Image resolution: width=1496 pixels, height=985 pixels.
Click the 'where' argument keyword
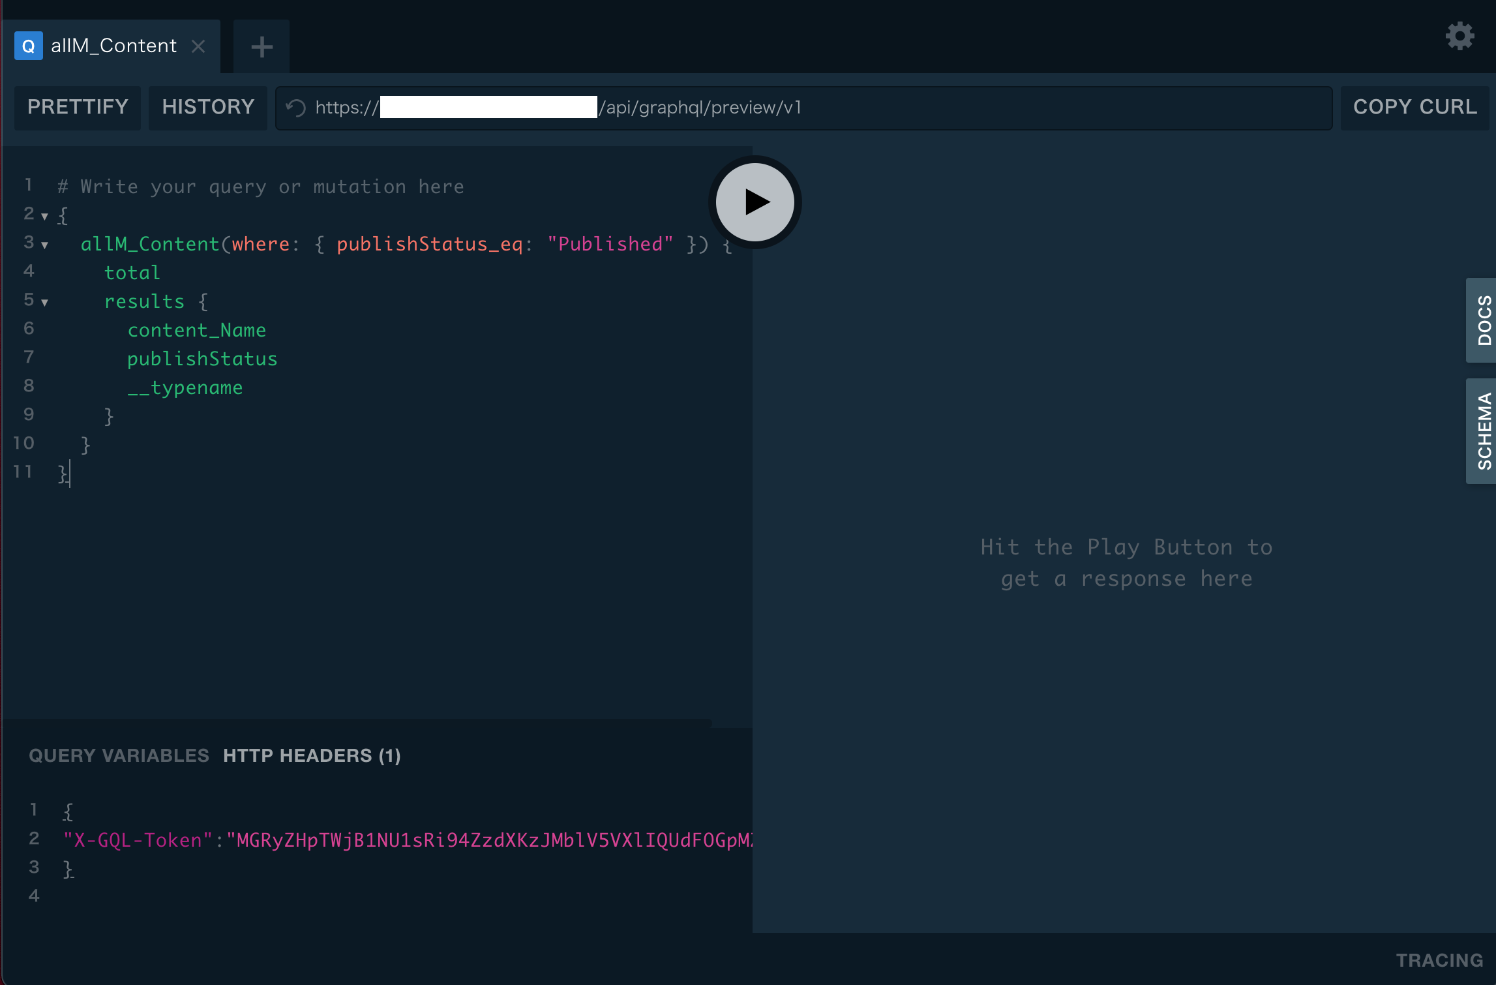[x=261, y=244]
